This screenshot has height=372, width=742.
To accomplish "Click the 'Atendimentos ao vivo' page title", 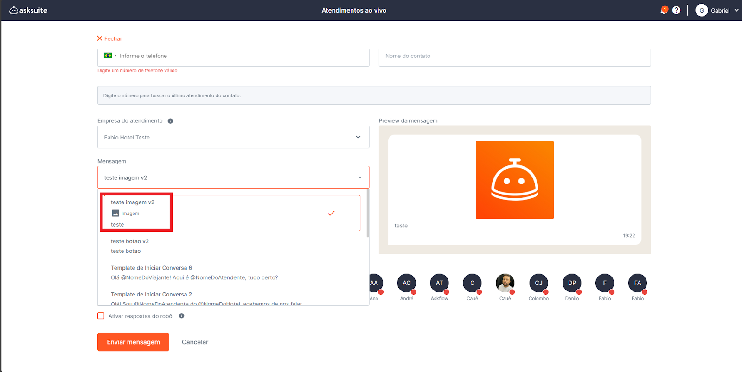I will (x=354, y=10).
